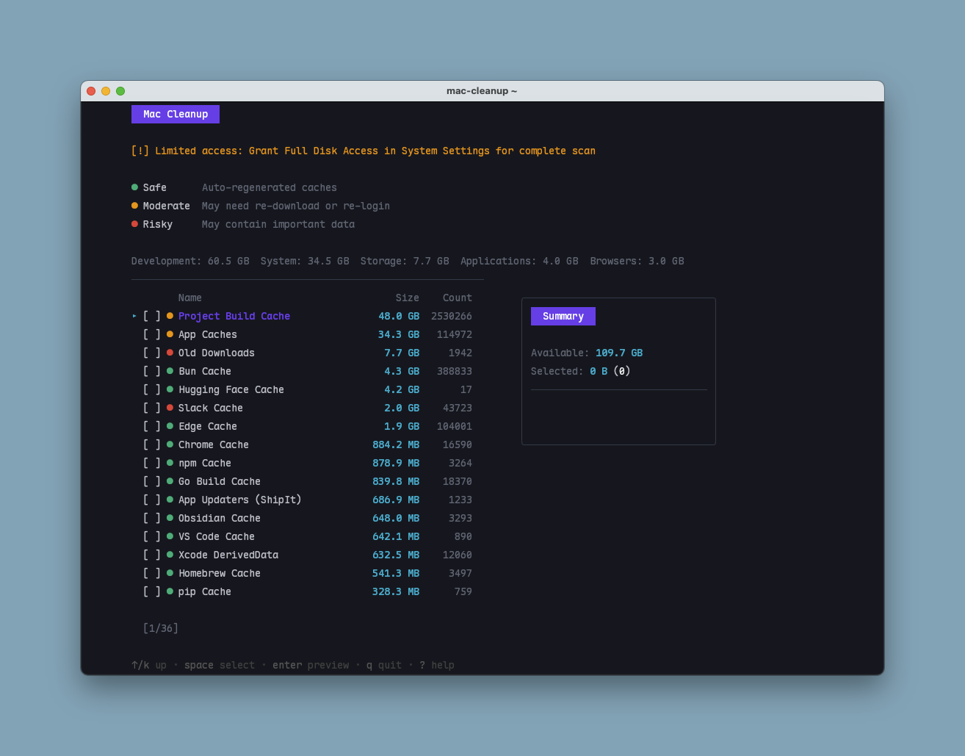Click the orange risk dot beside Project Build Cache
This screenshot has width=965, height=756.
coord(170,316)
